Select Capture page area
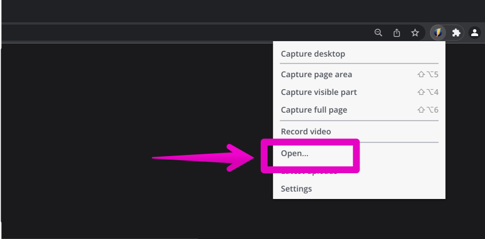Screen dimensions: 485x239 click(316, 74)
